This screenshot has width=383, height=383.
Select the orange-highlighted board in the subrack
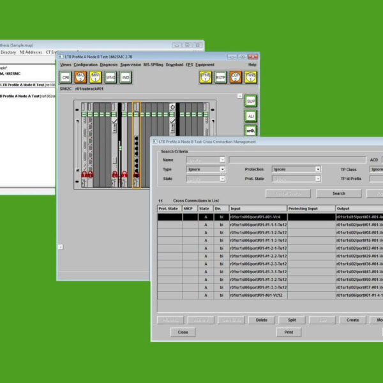(137, 145)
